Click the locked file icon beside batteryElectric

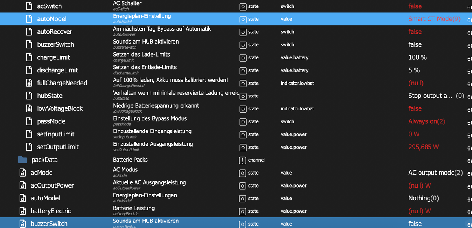[x=22, y=211]
